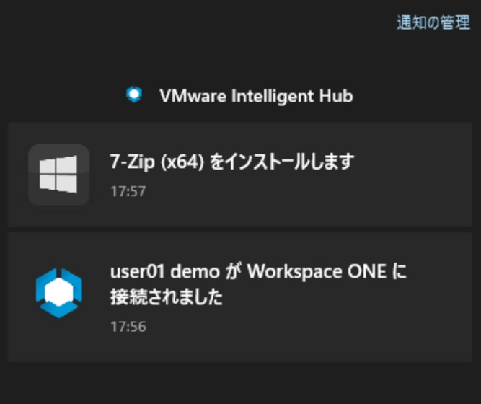Open the user01 demo Workspace ONE notification text
The height and width of the screenshot is (404, 481).
click(x=258, y=284)
